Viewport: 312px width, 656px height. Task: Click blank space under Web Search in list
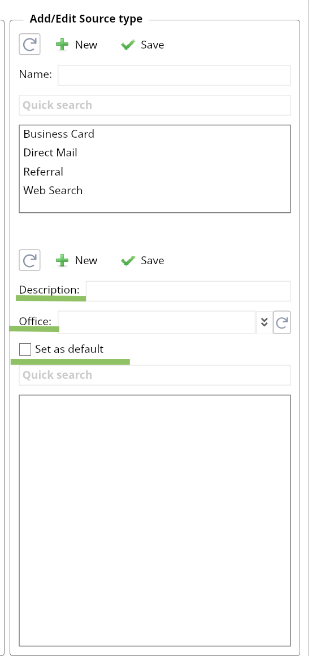coord(155,205)
